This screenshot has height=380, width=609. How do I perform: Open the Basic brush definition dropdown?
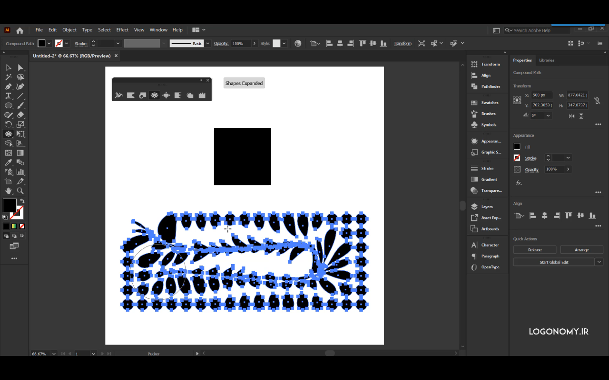pos(207,44)
